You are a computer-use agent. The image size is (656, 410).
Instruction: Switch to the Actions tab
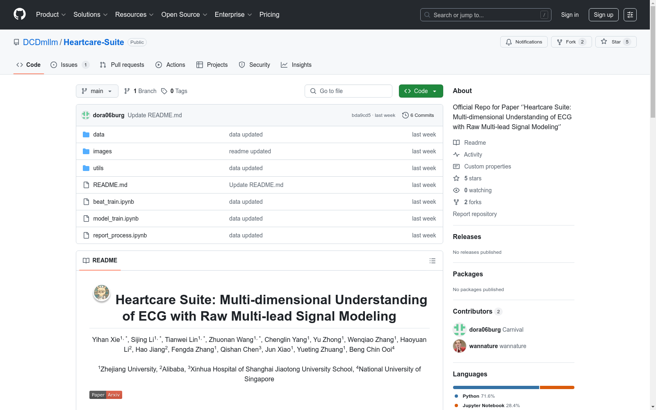(171, 65)
